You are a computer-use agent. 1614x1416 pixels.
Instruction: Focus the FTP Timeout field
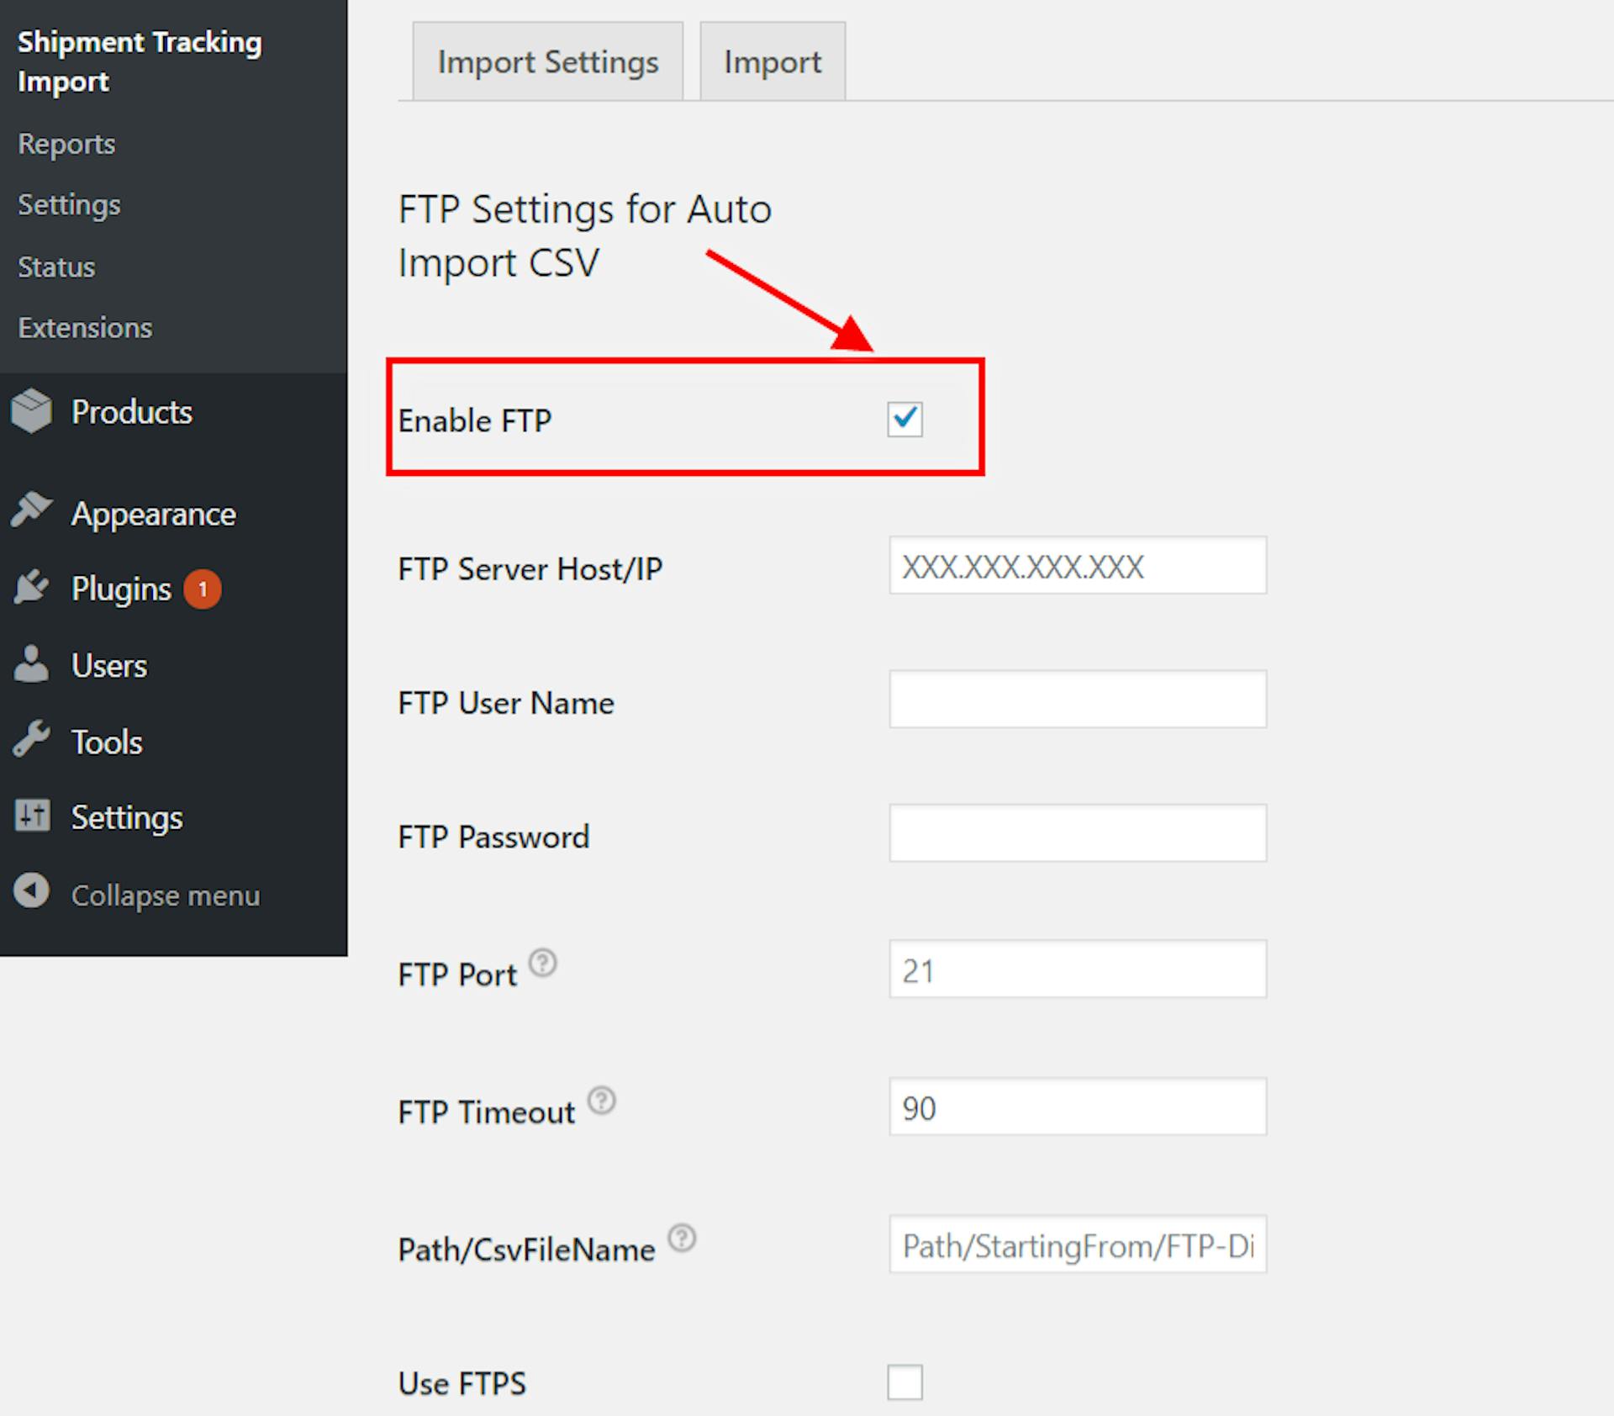point(1078,1107)
